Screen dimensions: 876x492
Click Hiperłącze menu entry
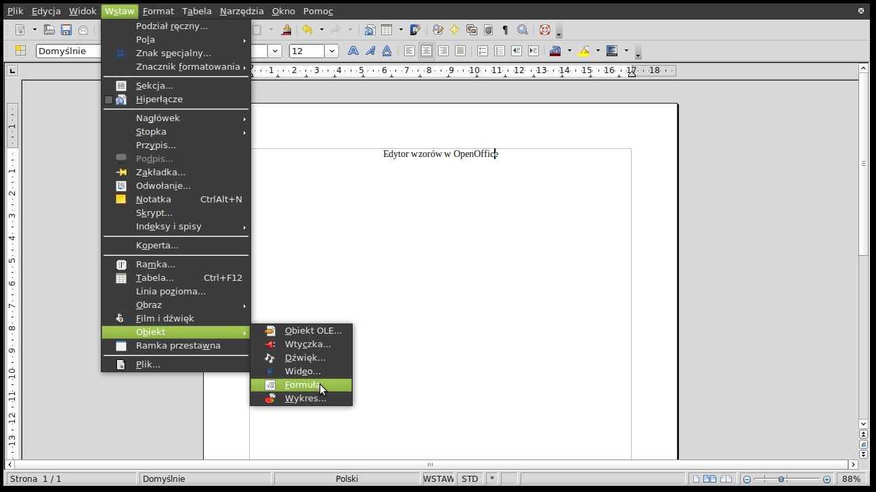click(176, 99)
